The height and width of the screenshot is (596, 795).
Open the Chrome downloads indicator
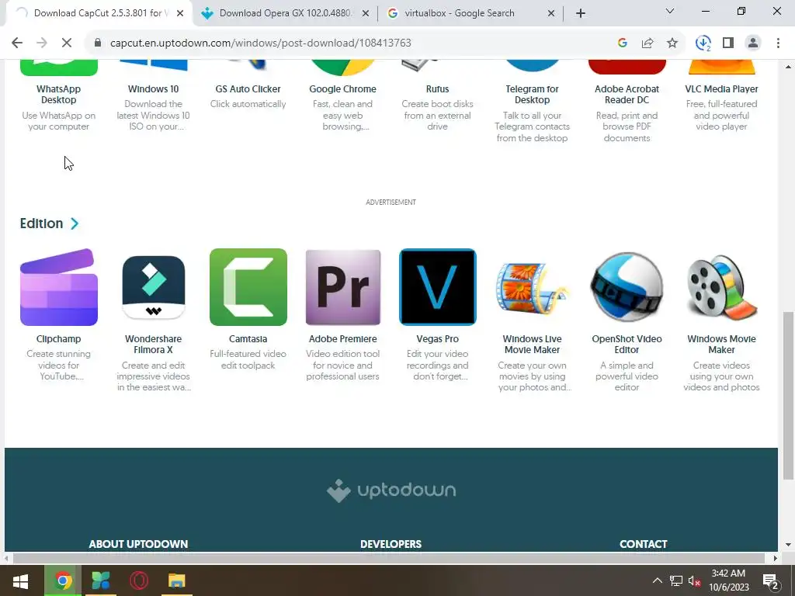tap(703, 43)
